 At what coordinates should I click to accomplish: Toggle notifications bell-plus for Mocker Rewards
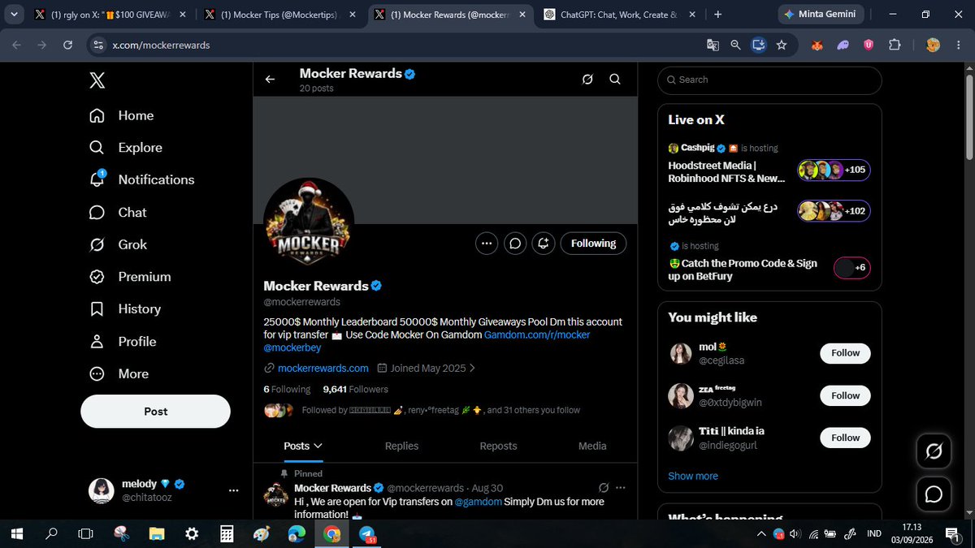pyautogui.click(x=543, y=243)
